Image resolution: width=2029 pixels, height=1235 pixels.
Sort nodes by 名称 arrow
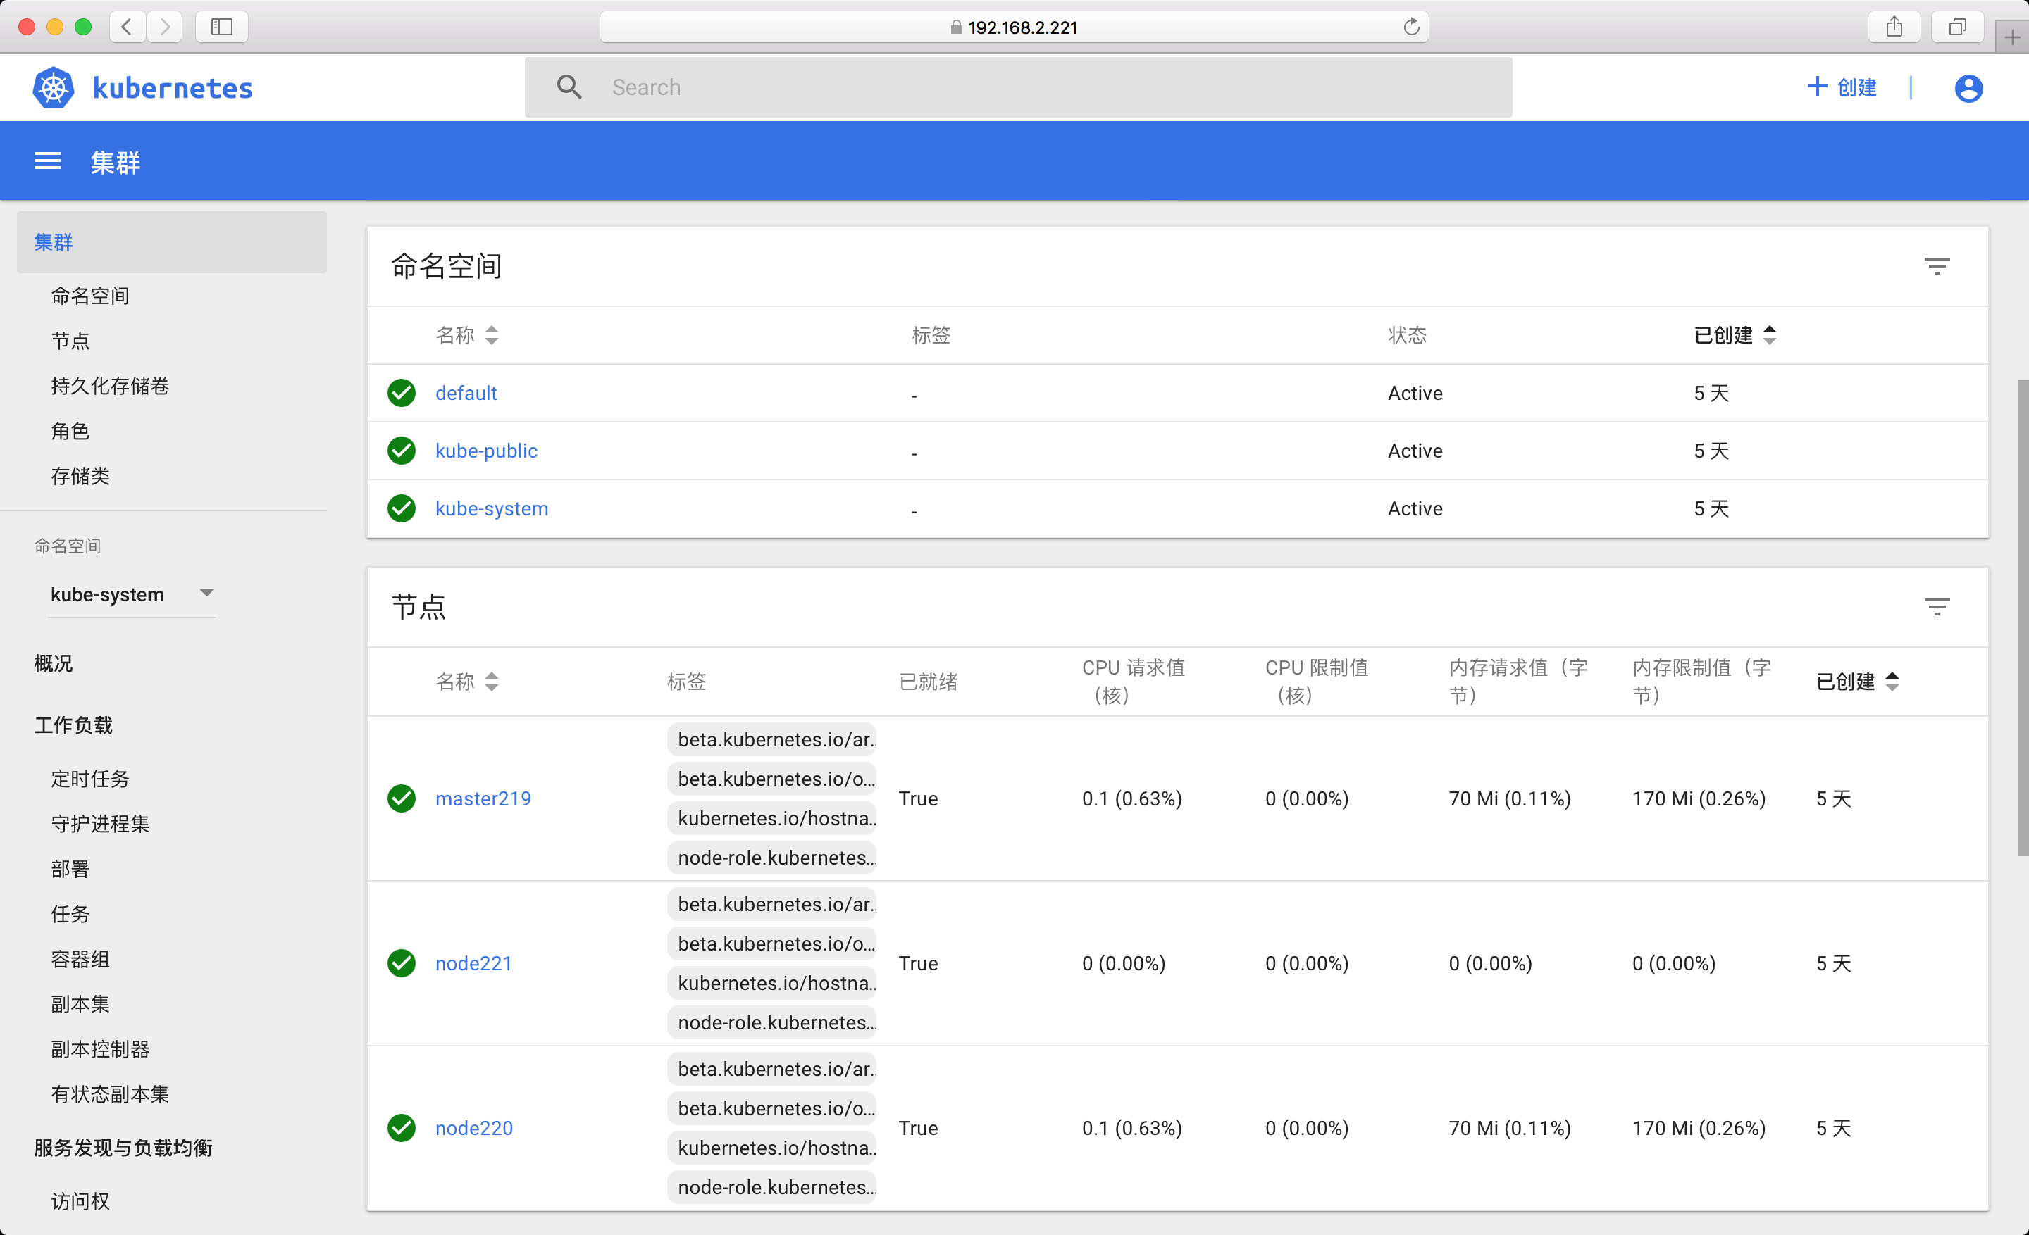point(492,682)
